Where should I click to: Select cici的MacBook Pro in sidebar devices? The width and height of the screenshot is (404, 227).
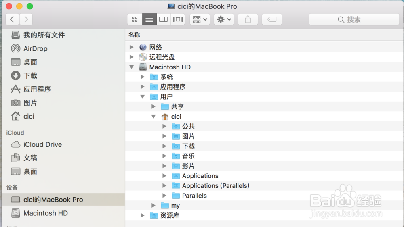[x=63, y=200]
